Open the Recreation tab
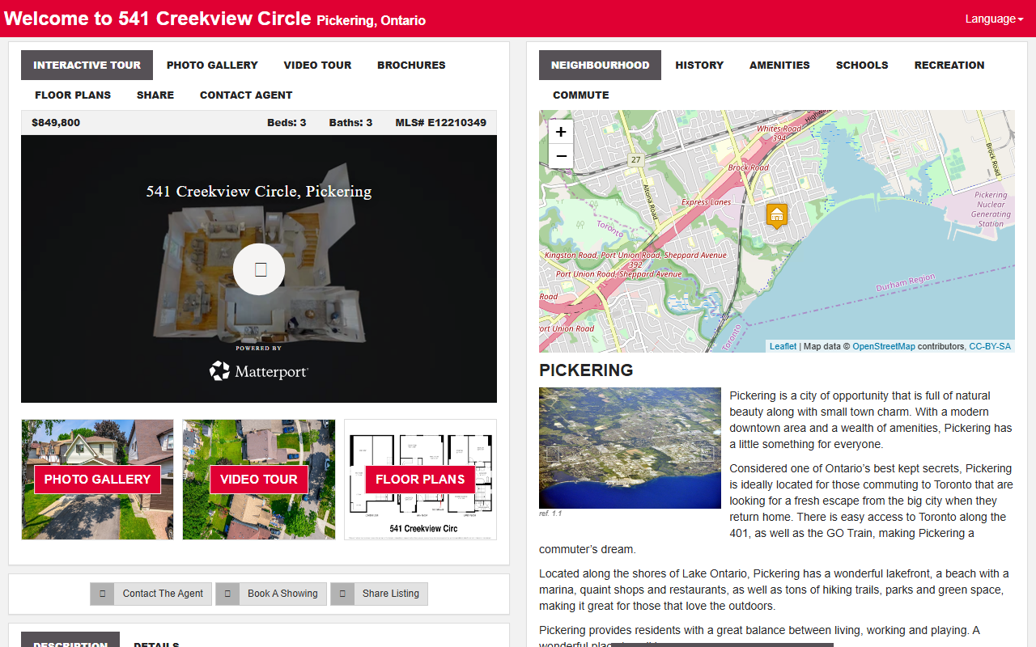This screenshot has height=647, width=1036. (x=949, y=66)
